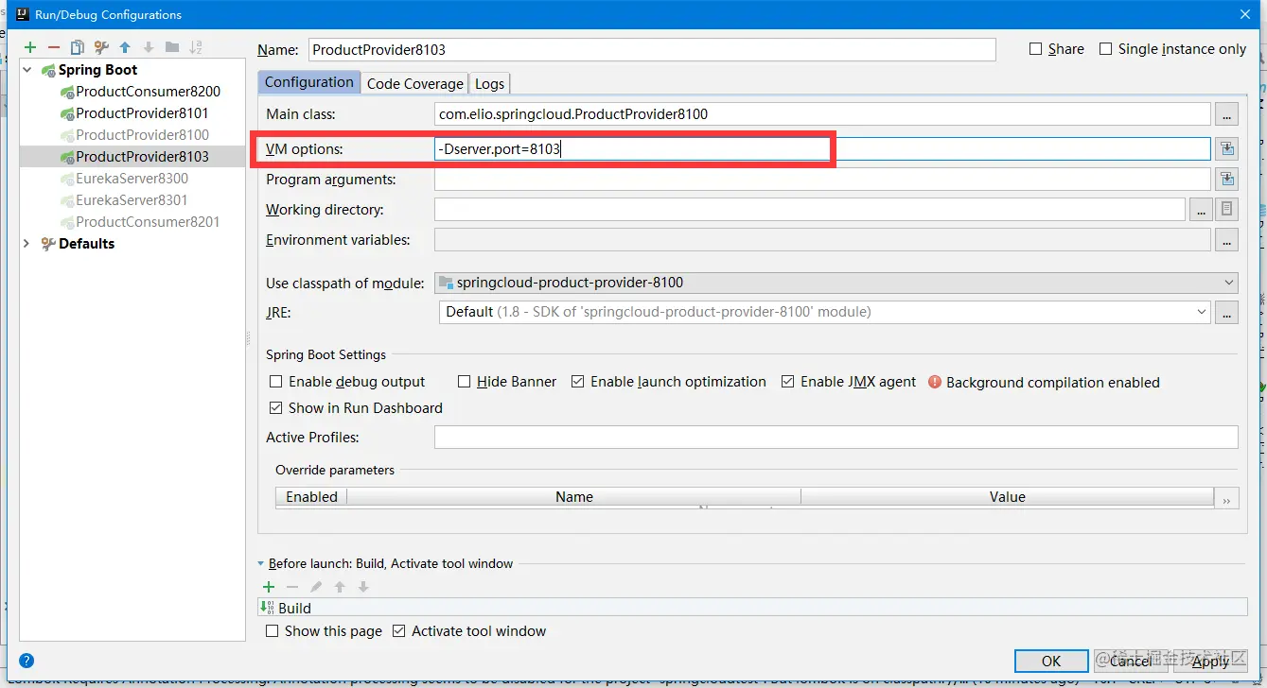The height and width of the screenshot is (688, 1267).
Task: Click the Apply button
Action: click(1210, 661)
